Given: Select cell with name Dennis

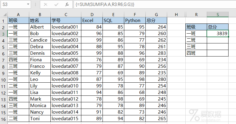Looking at the screenshot, I should pyautogui.click(x=40, y=53).
